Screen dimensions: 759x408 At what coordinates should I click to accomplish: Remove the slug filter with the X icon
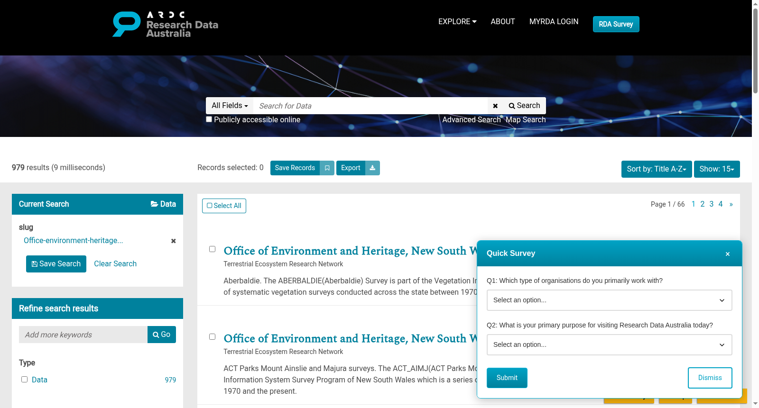click(174, 241)
